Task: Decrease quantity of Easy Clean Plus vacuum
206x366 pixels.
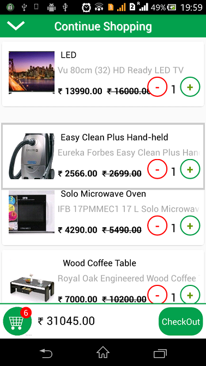Action: (157, 169)
